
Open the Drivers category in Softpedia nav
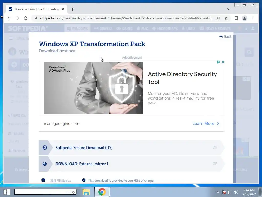point(103,28)
